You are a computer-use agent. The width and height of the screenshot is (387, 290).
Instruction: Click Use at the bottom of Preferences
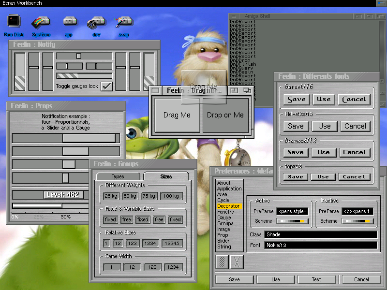(x=275, y=280)
